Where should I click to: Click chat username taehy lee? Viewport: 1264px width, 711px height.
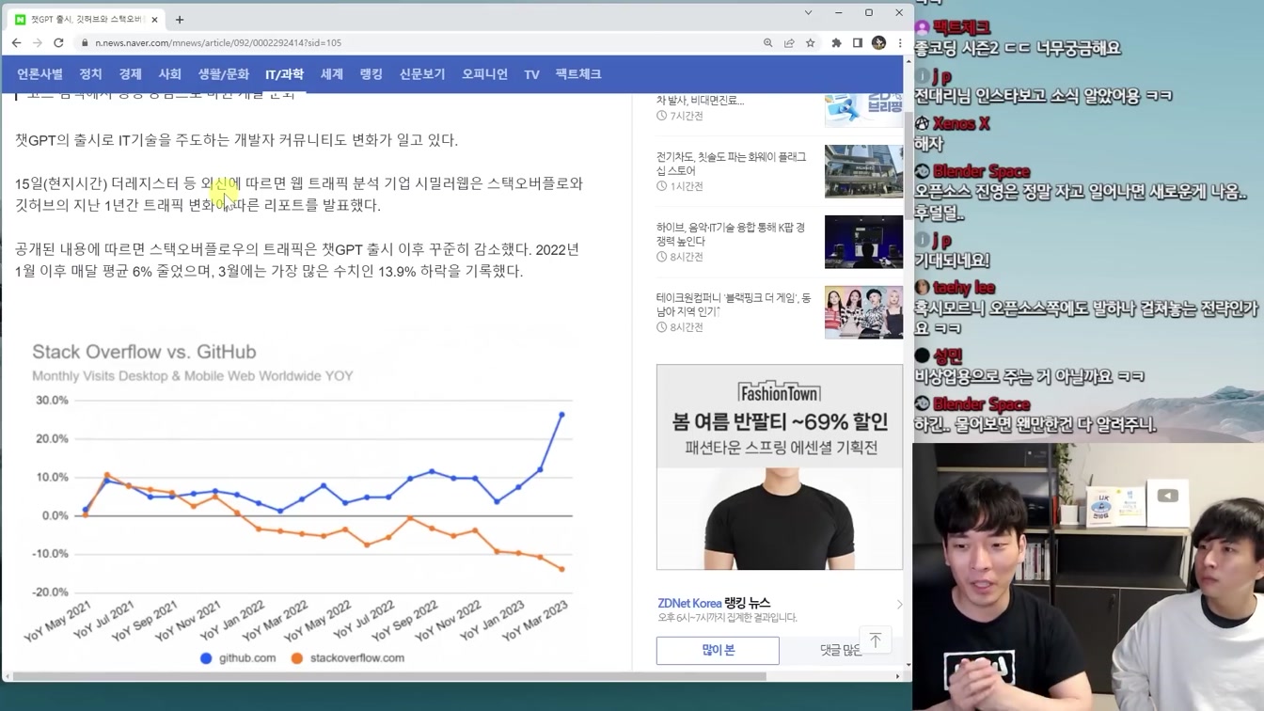click(x=964, y=288)
